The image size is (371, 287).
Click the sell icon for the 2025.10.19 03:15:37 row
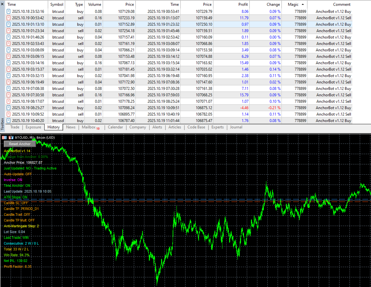tap(9, 69)
